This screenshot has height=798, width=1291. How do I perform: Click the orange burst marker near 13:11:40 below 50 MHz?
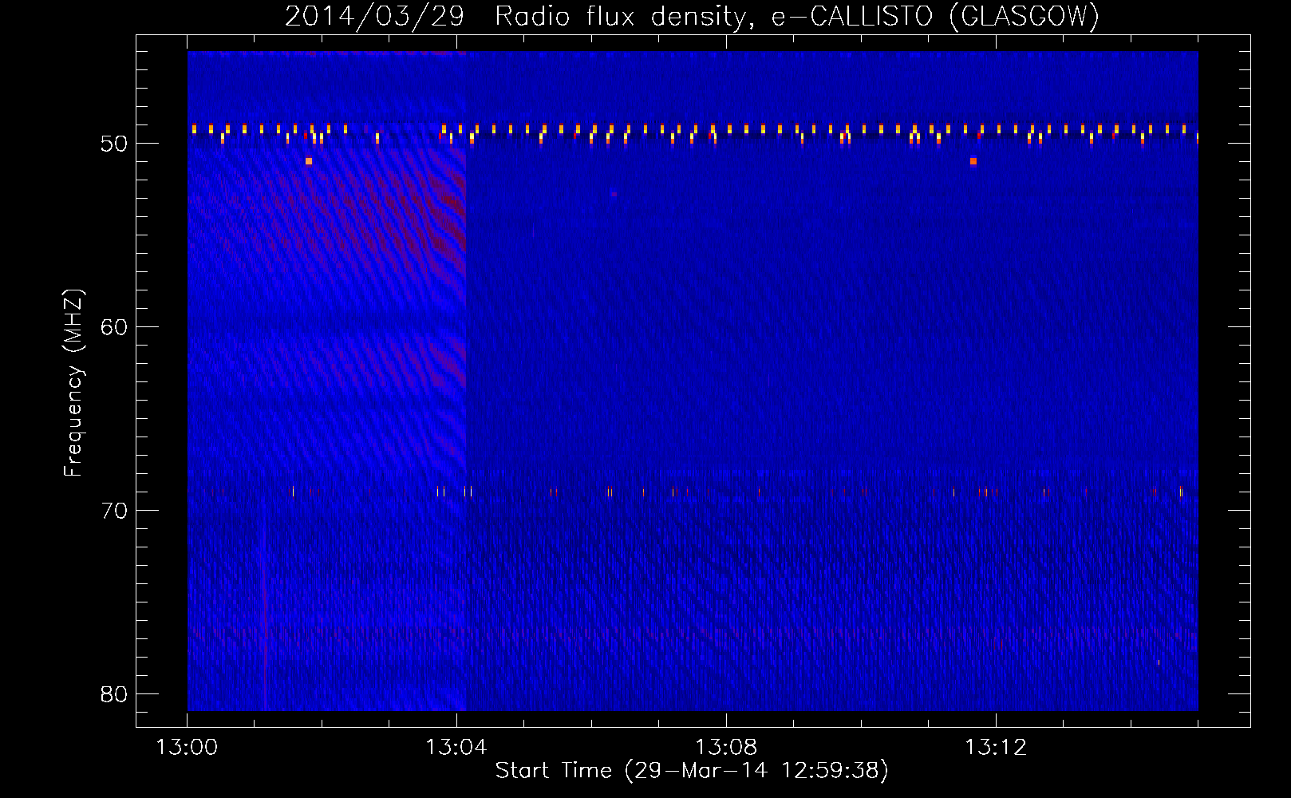[x=973, y=161]
